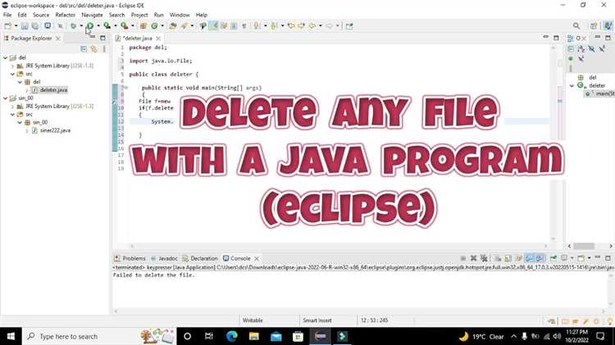This screenshot has width=615, height=345.
Task: Click Pin Console icon
Action: coord(553,258)
